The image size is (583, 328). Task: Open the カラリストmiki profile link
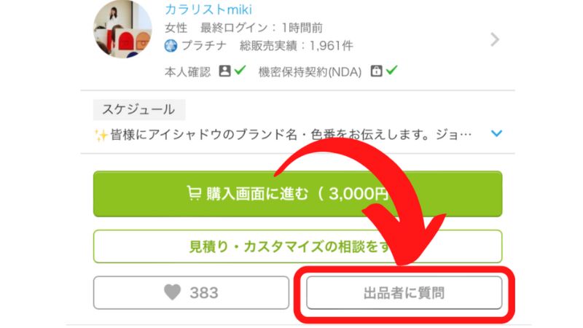[208, 9]
